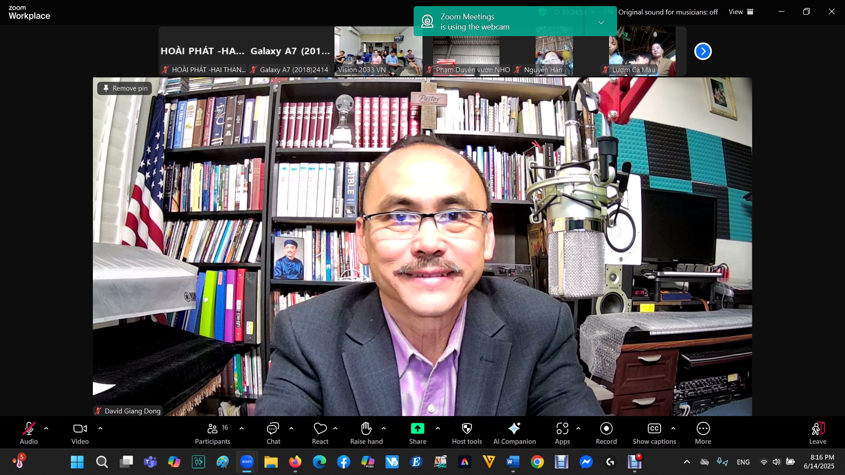
Task: Expand video options arrow next to Video
Action: (x=100, y=428)
